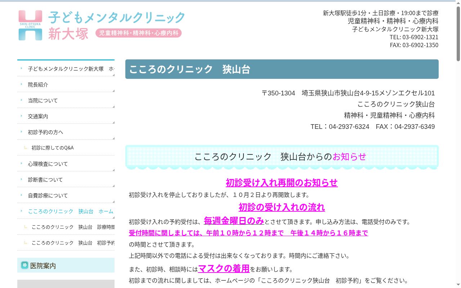Click the TEL: 03-6902-1321 header text

click(414, 37)
